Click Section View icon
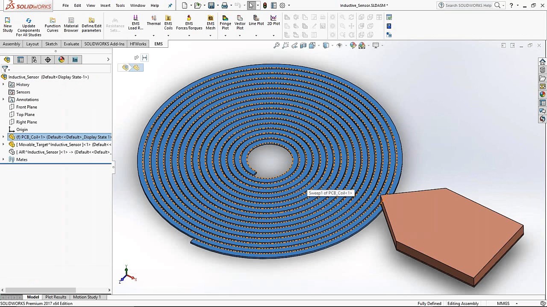547x307 pixels. [303, 45]
